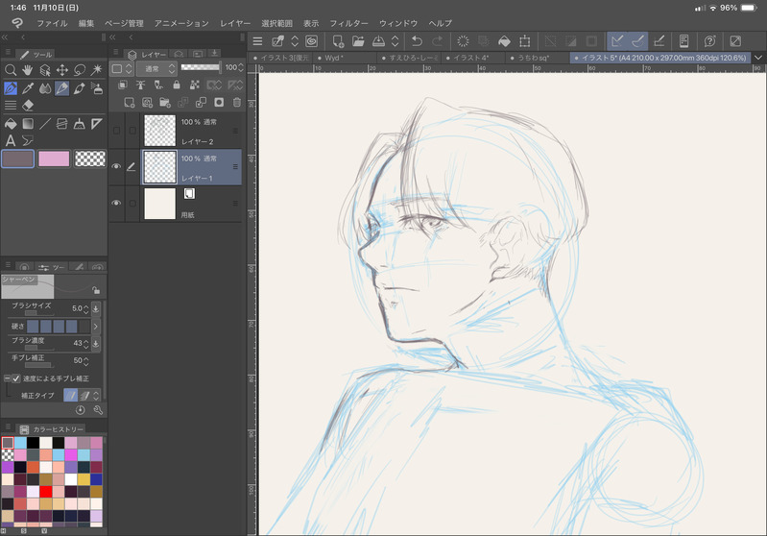Toggle Set as Reference Layer lighthouse icon
Image resolution: width=767 pixels, height=536 pixels.
tap(140, 85)
